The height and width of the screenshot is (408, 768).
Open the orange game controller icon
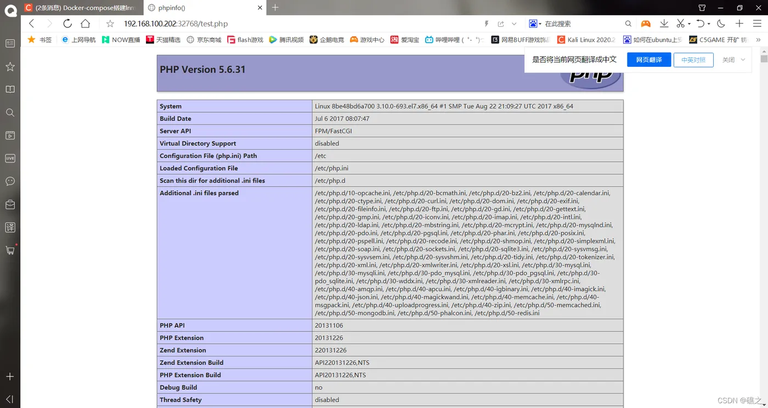tap(646, 24)
